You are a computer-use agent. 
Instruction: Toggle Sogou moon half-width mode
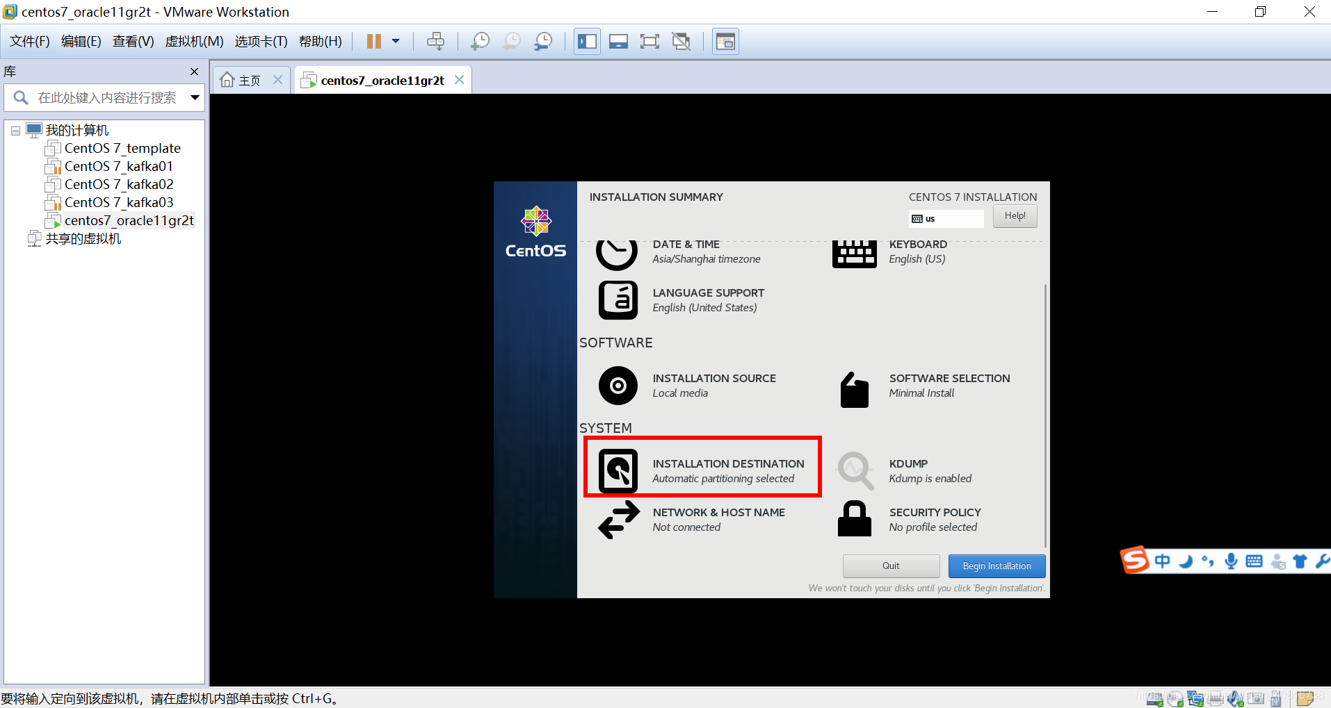pos(1186,561)
